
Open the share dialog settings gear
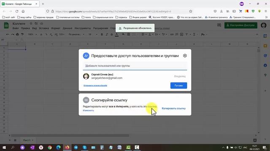(185, 56)
